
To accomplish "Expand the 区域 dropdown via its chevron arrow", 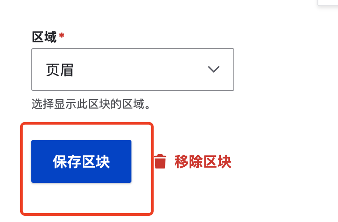I will (x=213, y=70).
